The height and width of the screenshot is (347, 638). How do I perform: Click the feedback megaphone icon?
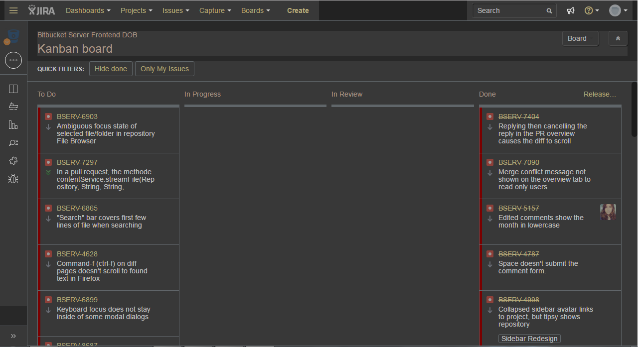570,10
